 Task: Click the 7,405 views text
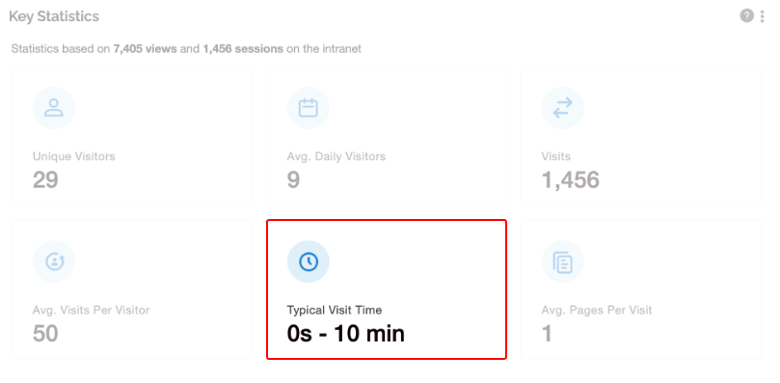pyautogui.click(x=145, y=49)
